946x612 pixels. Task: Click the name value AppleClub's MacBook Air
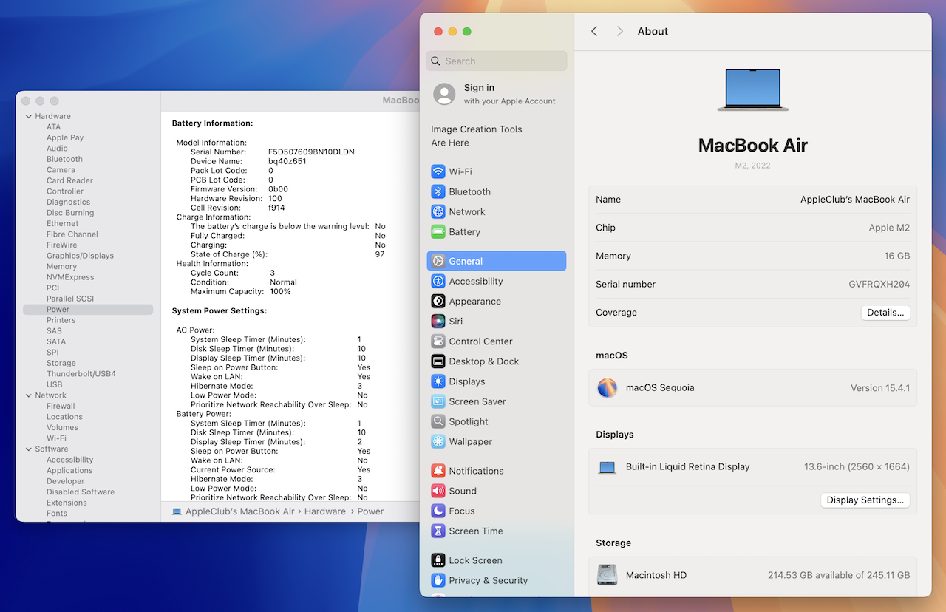(x=855, y=200)
